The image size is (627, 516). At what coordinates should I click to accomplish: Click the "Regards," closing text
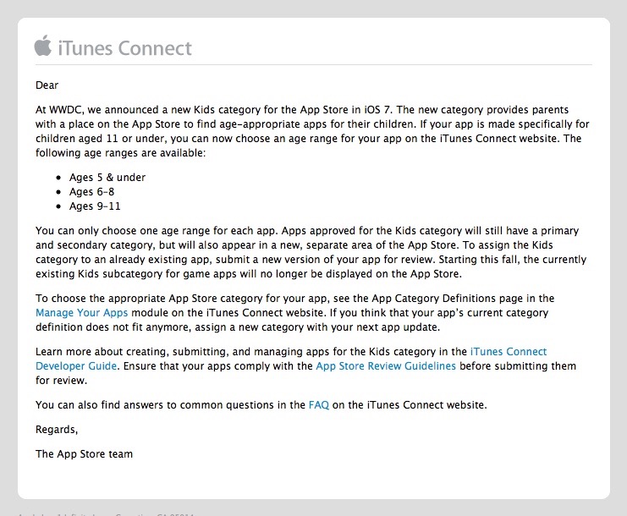(x=57, y=429)
